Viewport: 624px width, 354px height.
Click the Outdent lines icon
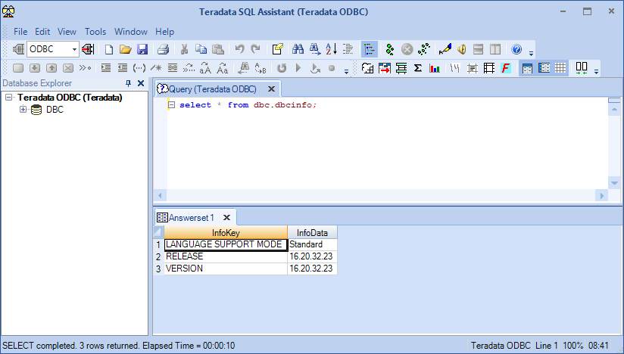coord(123,68)
